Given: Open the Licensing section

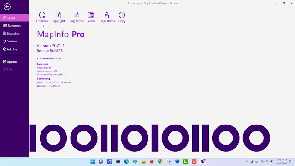Looking at the screenshot, I should (x=14, y=34).
